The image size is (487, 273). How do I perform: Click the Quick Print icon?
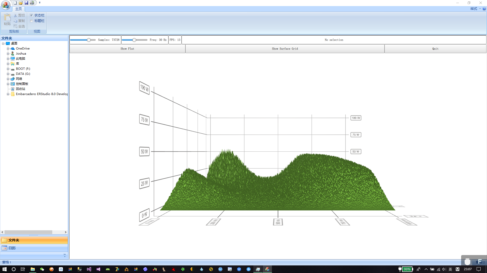pos(32,3)
